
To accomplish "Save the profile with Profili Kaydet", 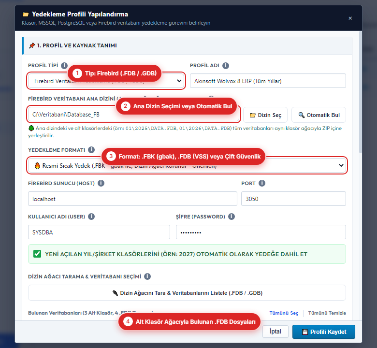I will point(324,332).
